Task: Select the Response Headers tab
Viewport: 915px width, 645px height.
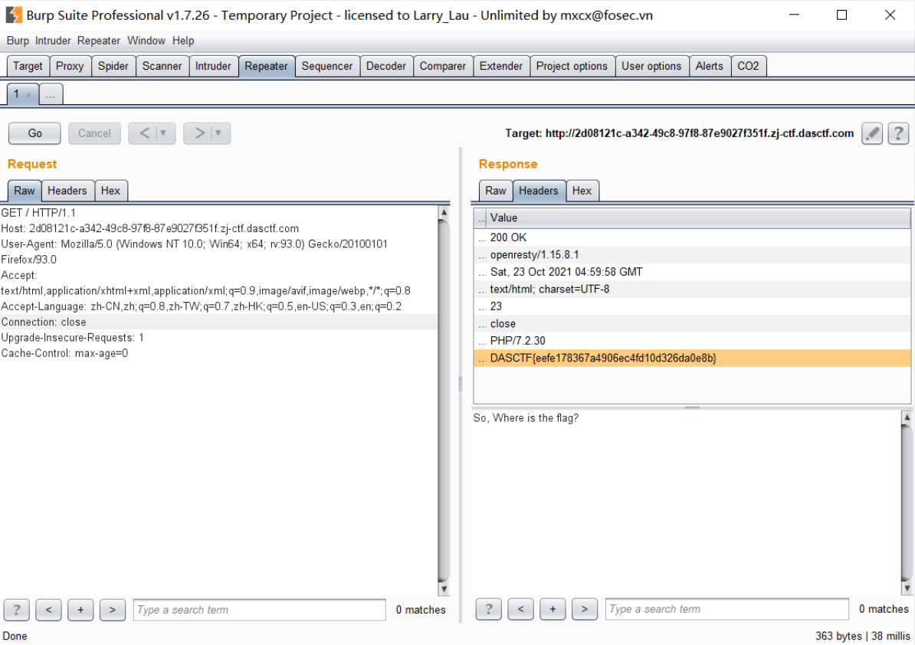Action: tap(539, 191)
